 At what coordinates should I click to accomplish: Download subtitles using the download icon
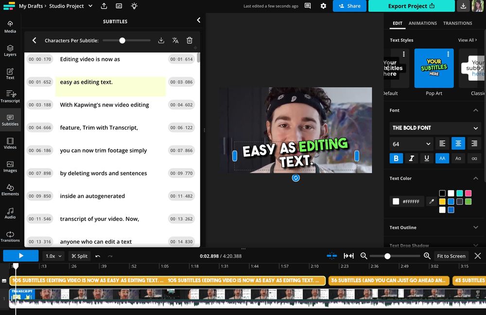[x=161, y=40]
